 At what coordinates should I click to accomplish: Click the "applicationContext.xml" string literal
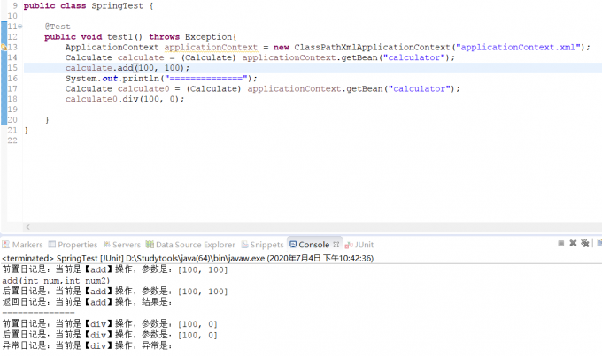[518, 47]
